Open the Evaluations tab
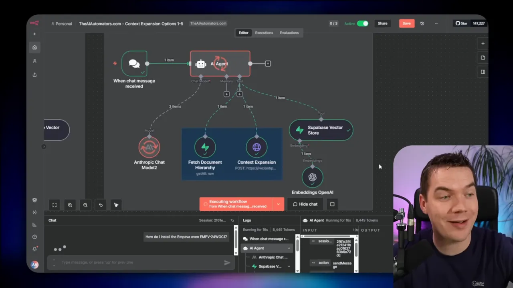This screenshot has width=513, height=288. [x=289, y=32]
